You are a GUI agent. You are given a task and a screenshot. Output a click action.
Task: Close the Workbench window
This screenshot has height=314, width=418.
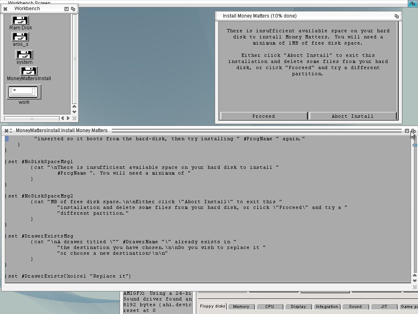point(5,9)
